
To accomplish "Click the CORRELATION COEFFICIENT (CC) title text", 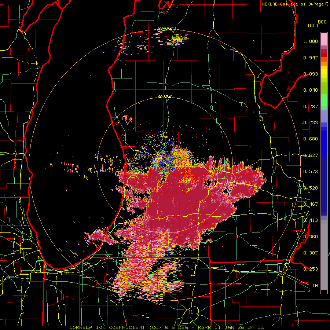I will pyautogui.click(x=115, y=327).
